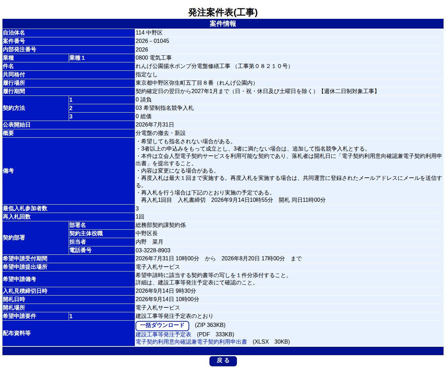Viewport: 446px width, 367px height.
Task: Click the 内部発注番号 label
Action: coord(20,49)
